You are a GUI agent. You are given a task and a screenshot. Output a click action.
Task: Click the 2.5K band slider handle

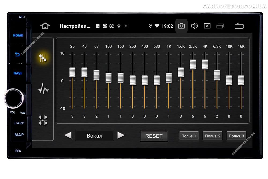193,64
